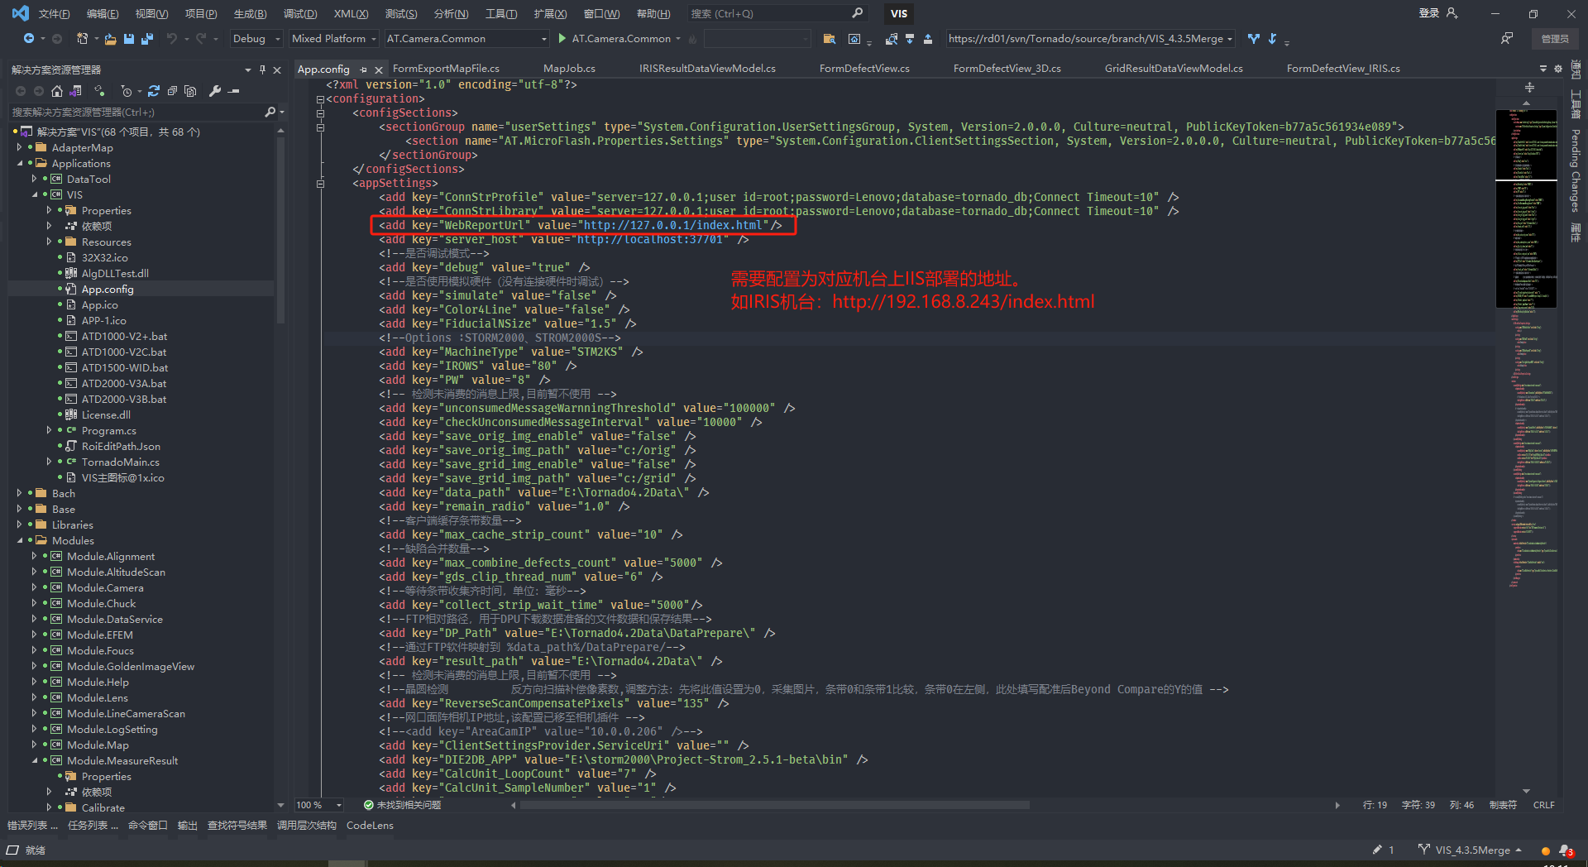Click the SVN update arrow icon

[1272, 38]
